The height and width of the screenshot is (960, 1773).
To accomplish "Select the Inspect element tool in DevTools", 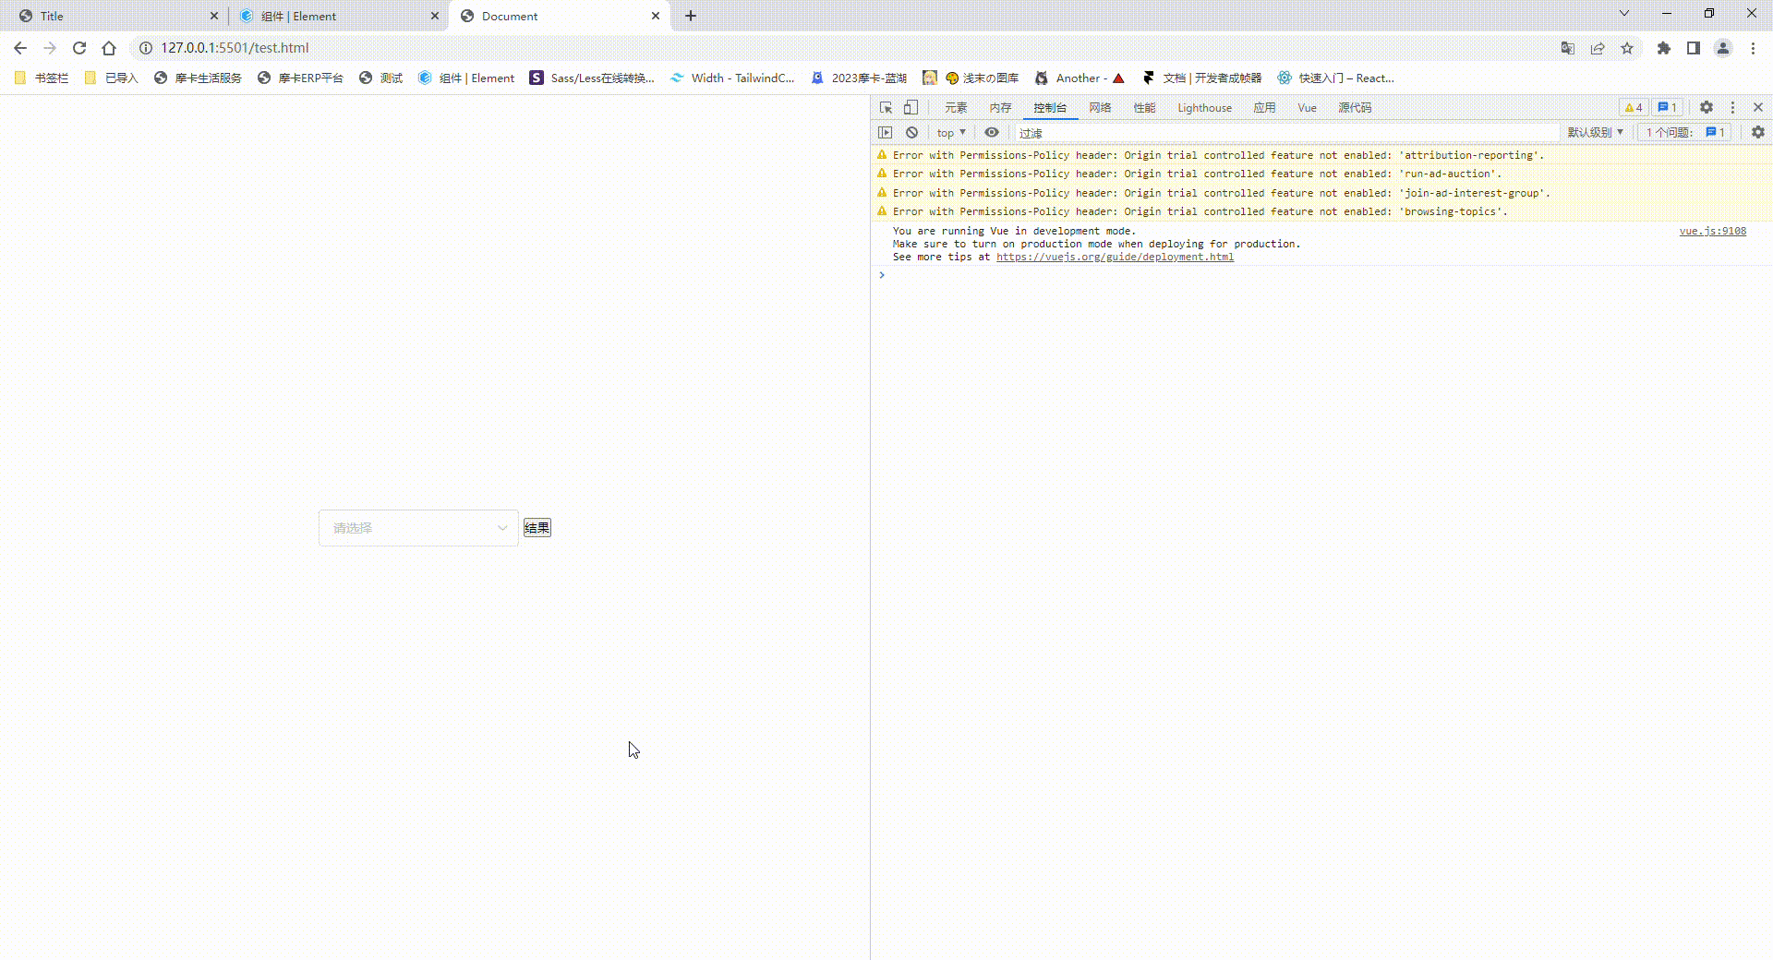I will (x=885, y=107).
